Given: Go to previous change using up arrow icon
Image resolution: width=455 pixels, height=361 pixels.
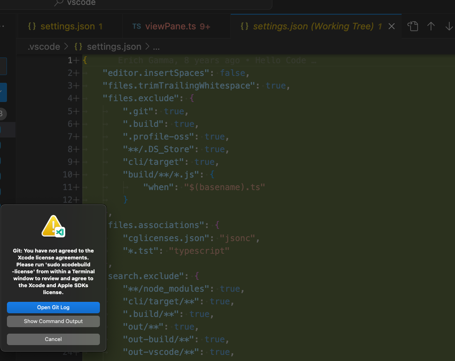Looking at the screenshot, I should [x=431, y=26].
